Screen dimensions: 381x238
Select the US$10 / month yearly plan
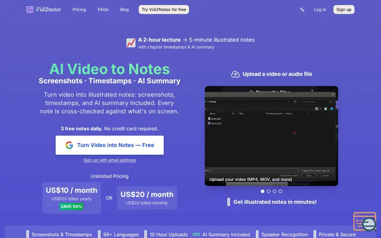tap(71, 198)
